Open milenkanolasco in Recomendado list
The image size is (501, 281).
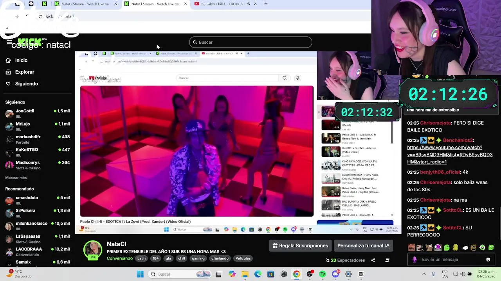click(x=38, y=226)
